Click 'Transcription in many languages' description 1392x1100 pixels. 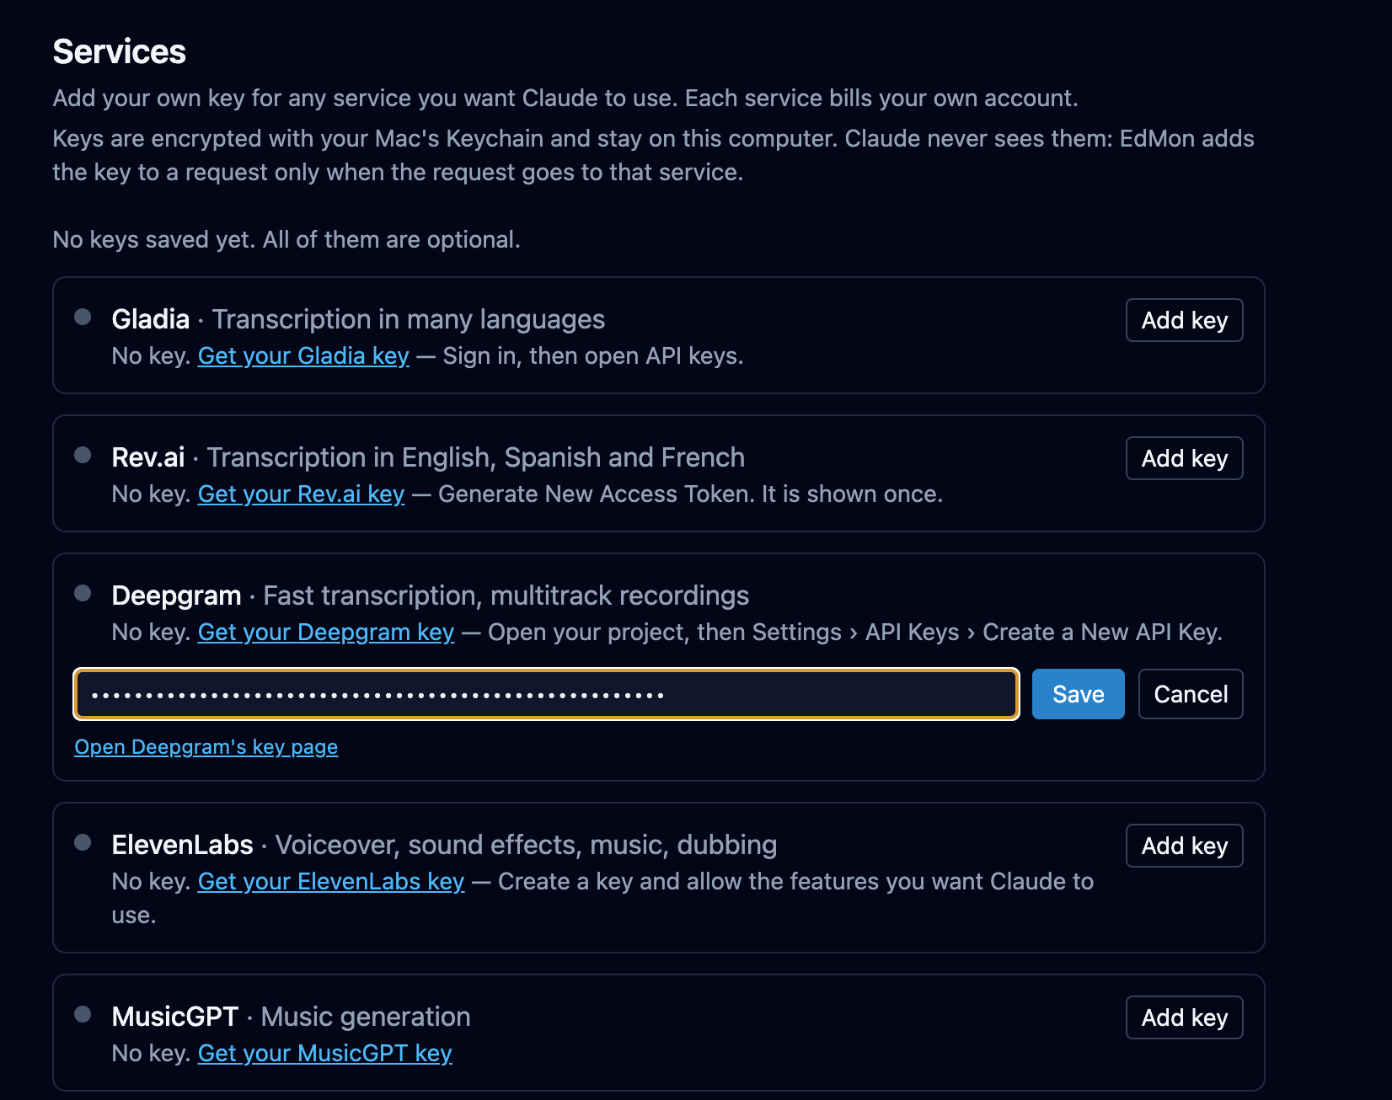coord(409,319)
